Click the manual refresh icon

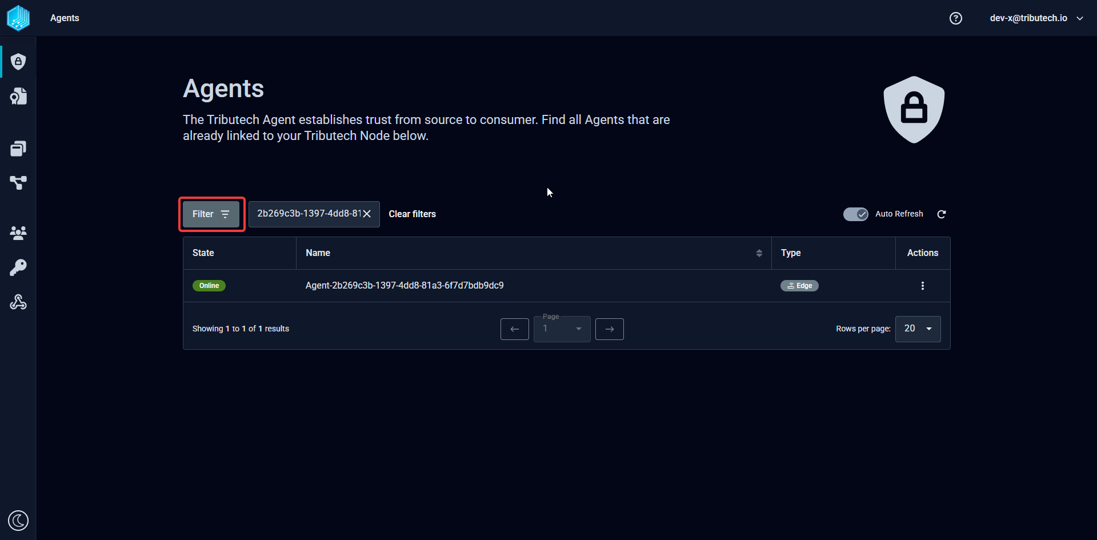coord(942,214)
